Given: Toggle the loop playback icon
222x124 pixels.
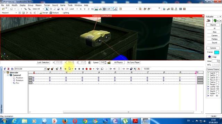Looking at the screenshot, I should 97,69.
